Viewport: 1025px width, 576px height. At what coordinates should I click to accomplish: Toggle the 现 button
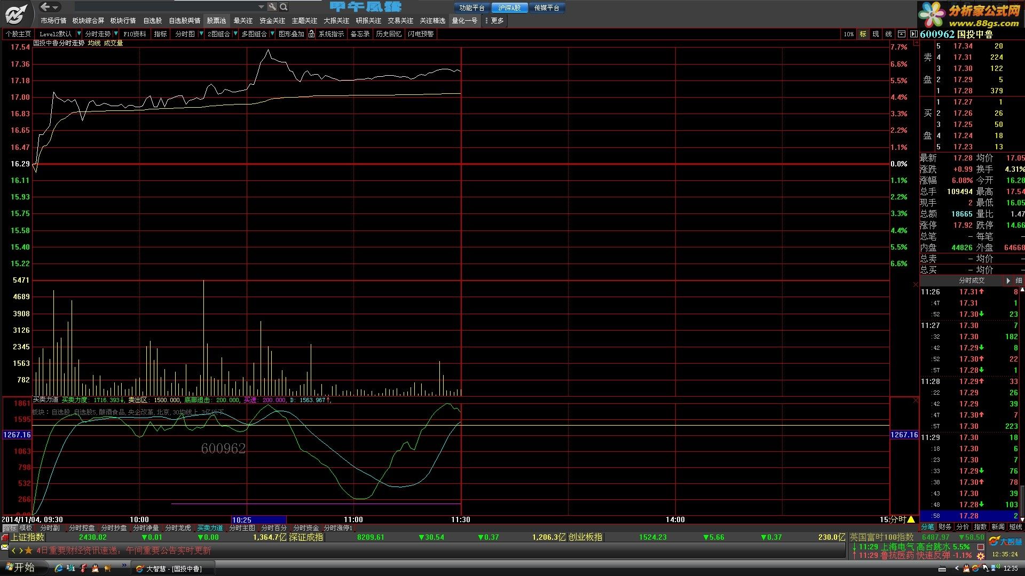coord(876,34)
